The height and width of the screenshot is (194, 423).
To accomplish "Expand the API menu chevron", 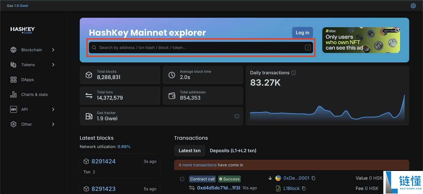I will (x=53, y=109).
